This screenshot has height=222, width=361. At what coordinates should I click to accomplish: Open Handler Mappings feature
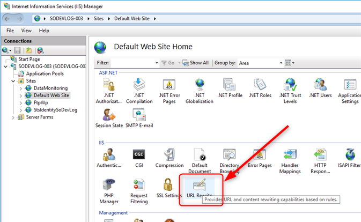click(x=290, y=161)
